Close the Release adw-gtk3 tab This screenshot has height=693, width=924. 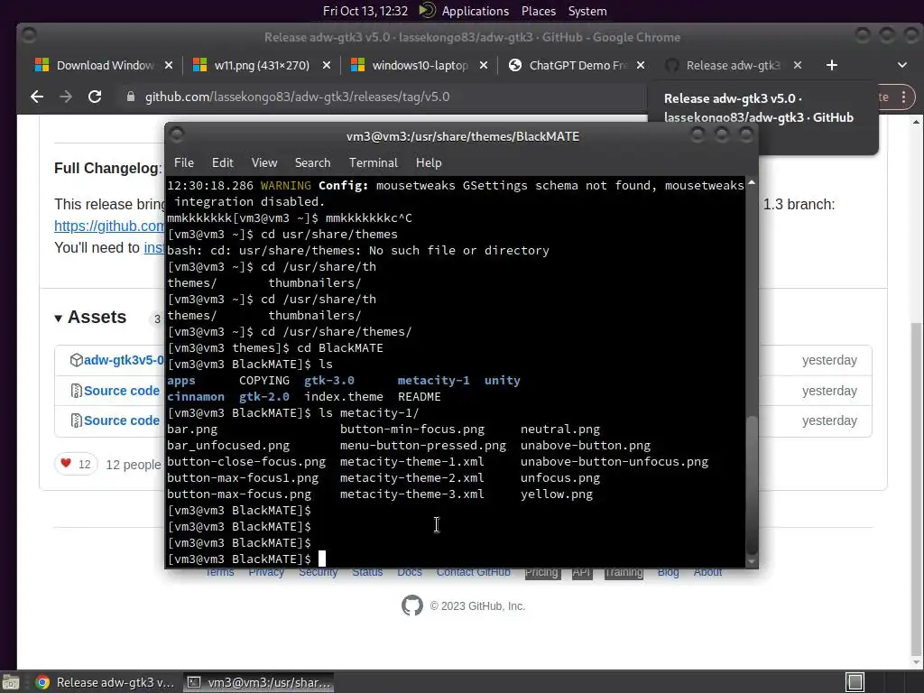pos(798,65)
